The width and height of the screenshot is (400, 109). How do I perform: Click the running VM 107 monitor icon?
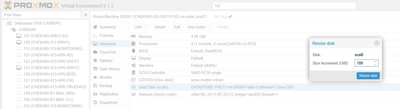pyautogui.click(x=19, y=36)
